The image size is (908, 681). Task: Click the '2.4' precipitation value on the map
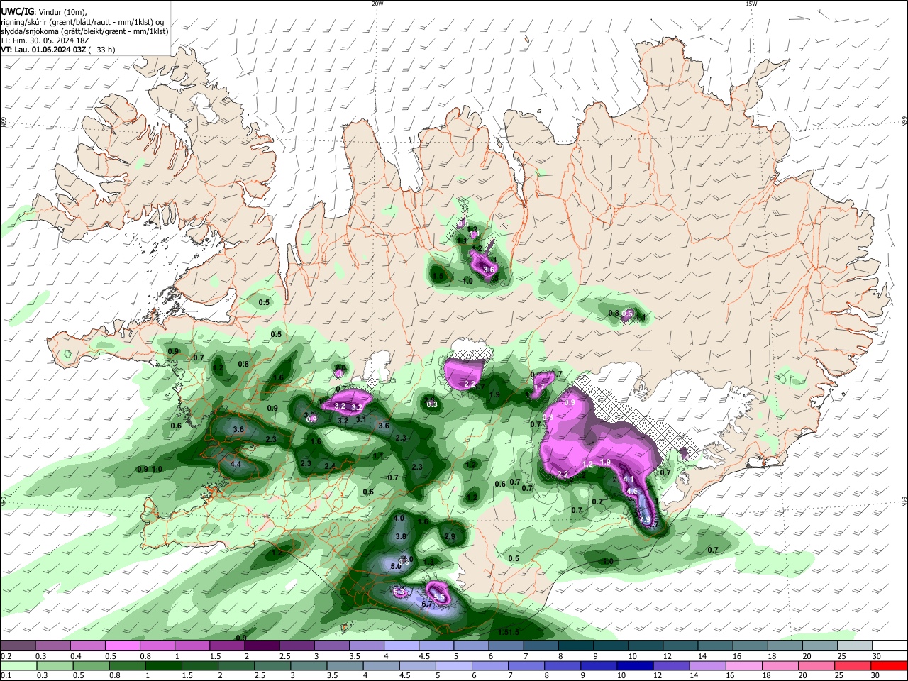click(x=330, y=466)
